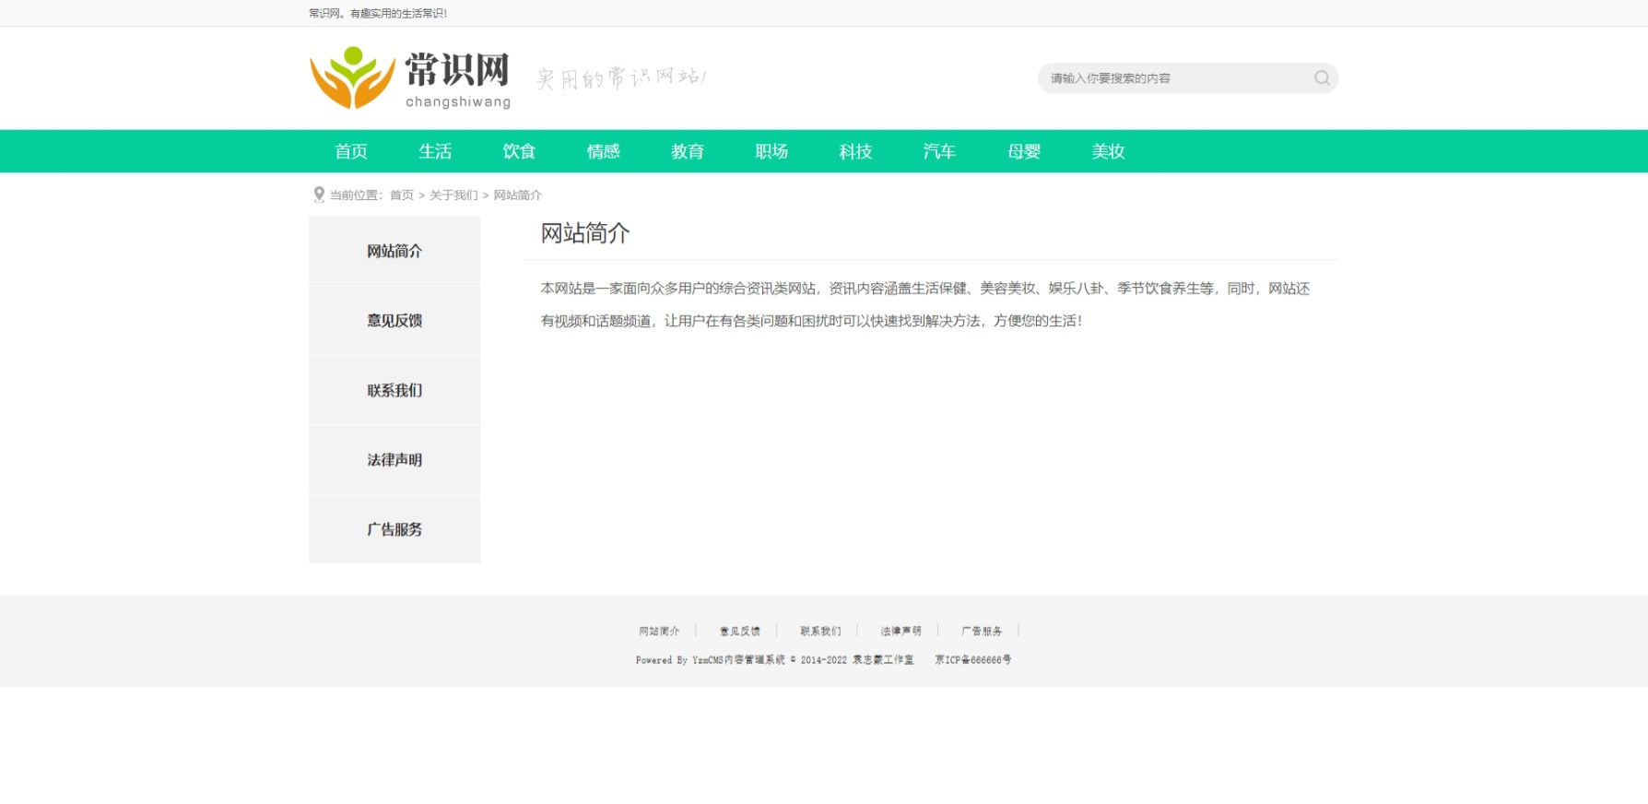Open the 京ICP备 record link
This screenshot has width=1648, height=804.
(972, 660)
